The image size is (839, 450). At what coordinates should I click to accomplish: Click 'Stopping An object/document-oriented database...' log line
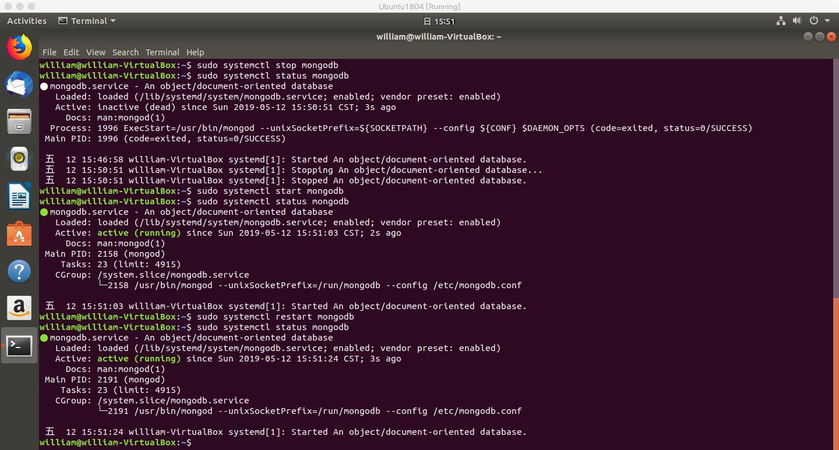294,170
